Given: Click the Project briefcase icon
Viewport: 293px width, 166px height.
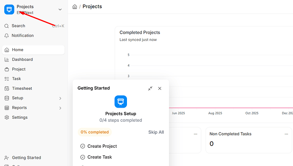Looking at the screenshot, I should click(x=7, y=69).
